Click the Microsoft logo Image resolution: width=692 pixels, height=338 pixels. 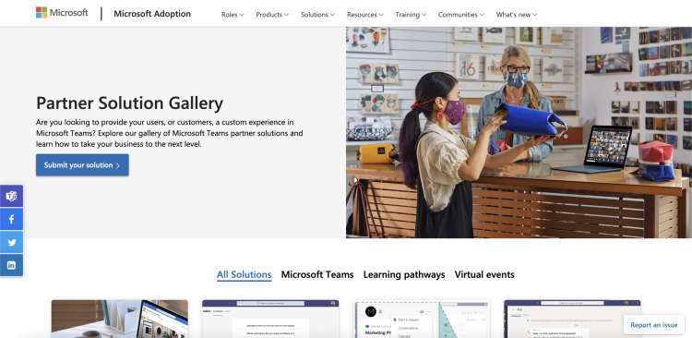point(62,13)
